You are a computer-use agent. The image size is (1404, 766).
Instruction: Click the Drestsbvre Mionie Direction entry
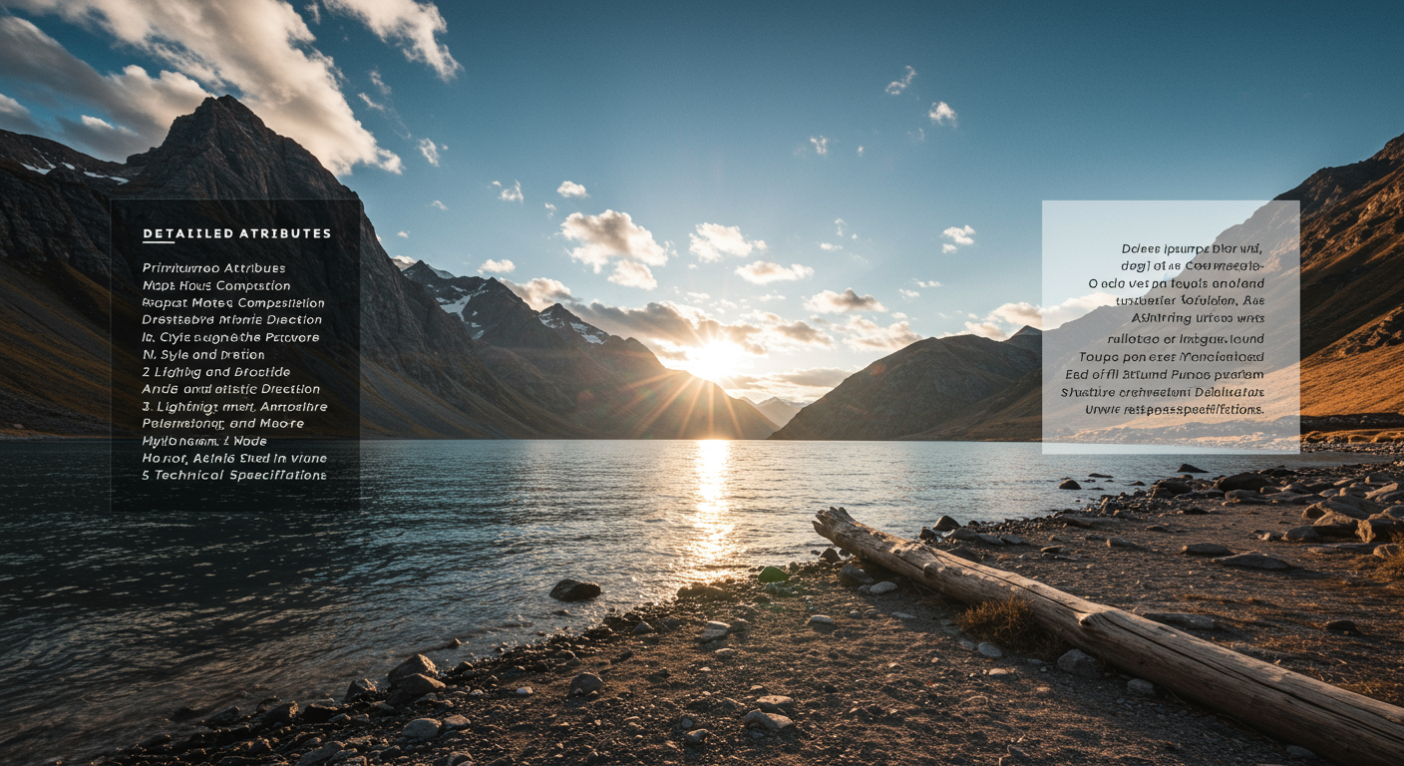[231, 320]
